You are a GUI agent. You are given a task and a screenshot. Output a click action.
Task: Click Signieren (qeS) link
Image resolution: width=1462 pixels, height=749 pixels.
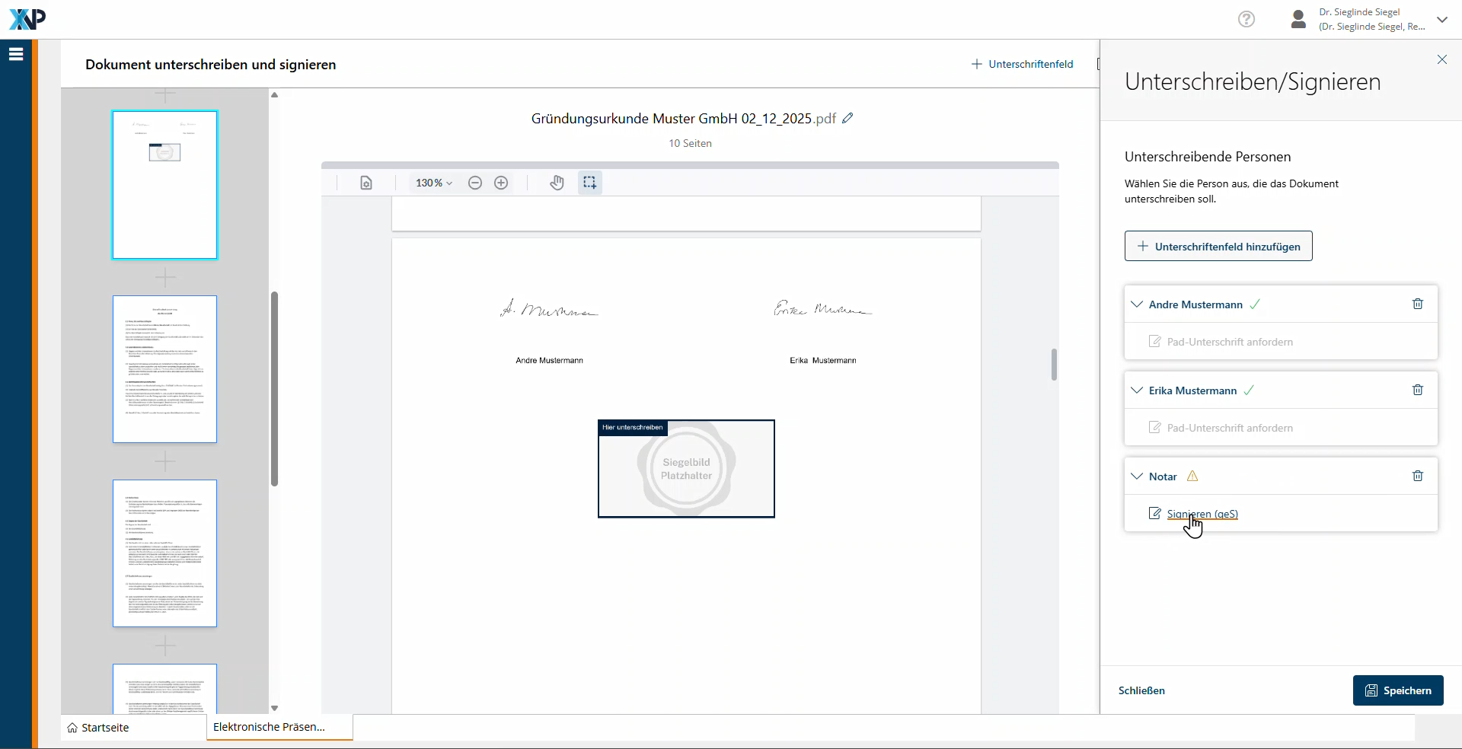tap(1202, 514)
